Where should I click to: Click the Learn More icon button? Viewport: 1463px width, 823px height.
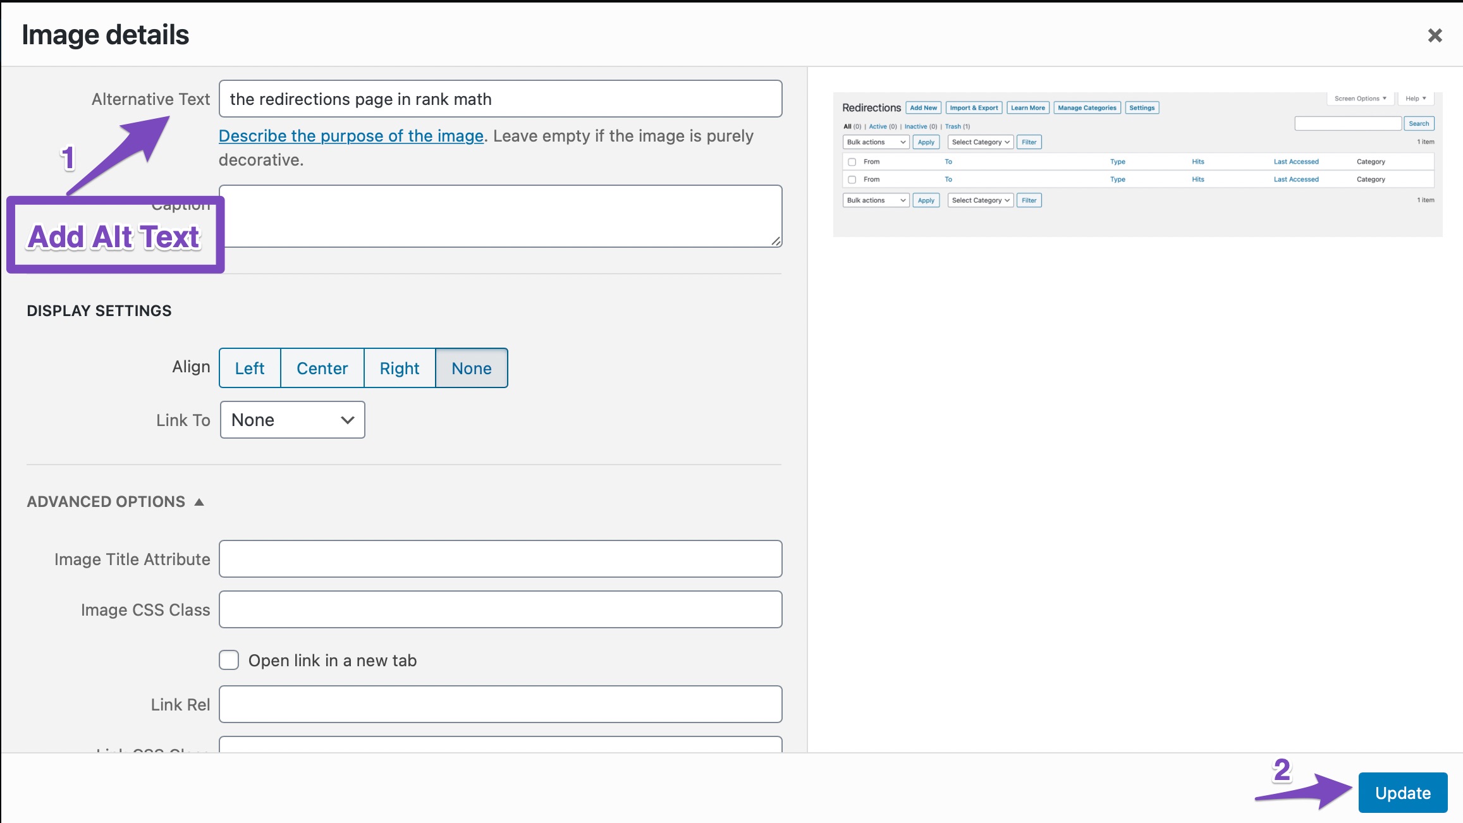(1027, 107)
